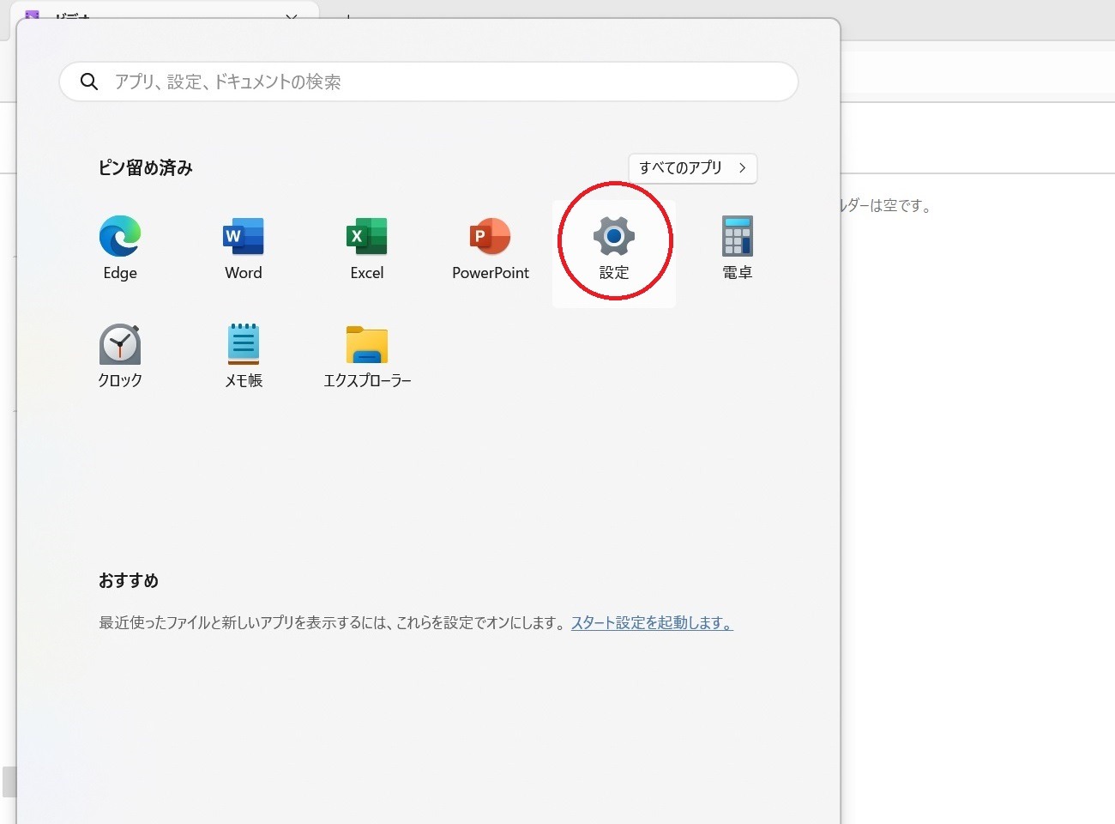
Task: Close the tab with its X button
Action: click(x=292, y=15)
